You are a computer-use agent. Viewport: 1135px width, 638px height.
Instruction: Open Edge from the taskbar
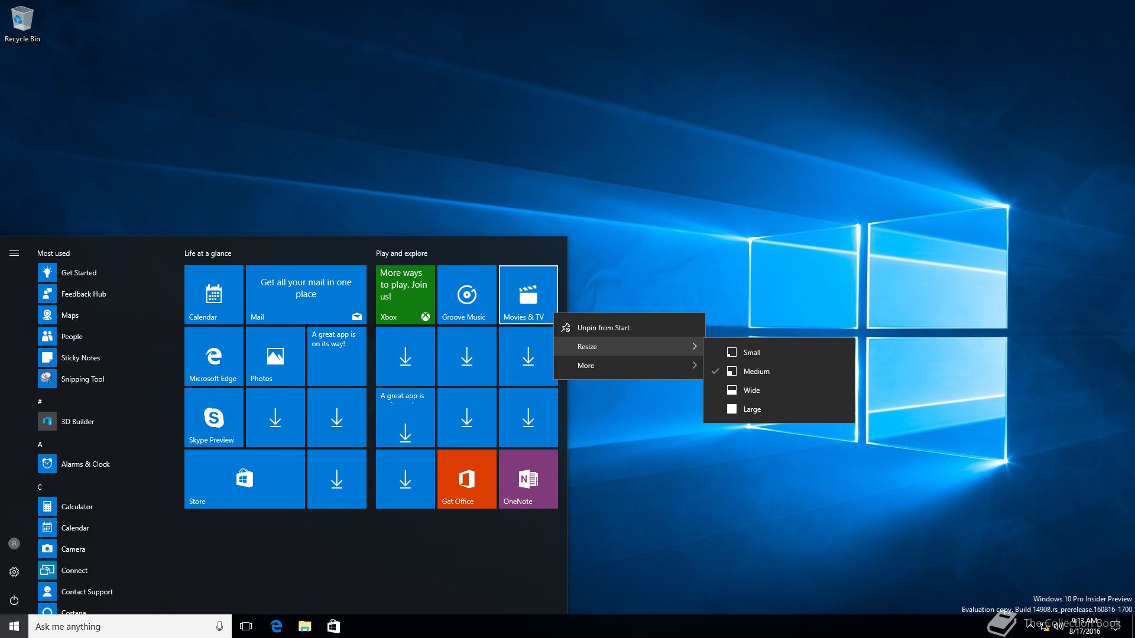[276, 626]
